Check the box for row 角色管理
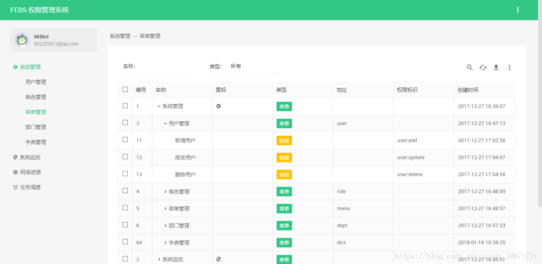542x264 pixels. point(125,191)
